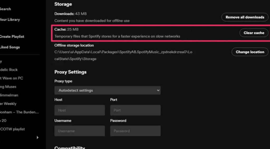Focus the Port input field
This screenshot has height=149, width=270.
pos(135,110)
